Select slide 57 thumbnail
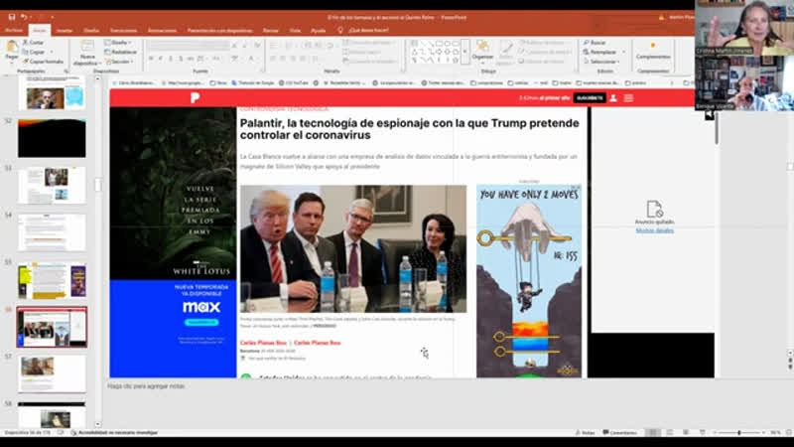 coord(53,374)
